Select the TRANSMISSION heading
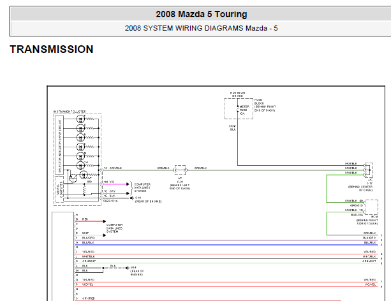This screenshot has width=391, height=301. click(52, 49)
